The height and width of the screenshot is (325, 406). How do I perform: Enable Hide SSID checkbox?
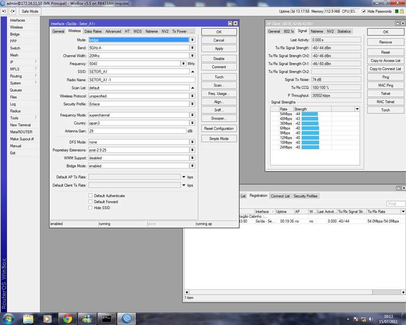(90, 207)
